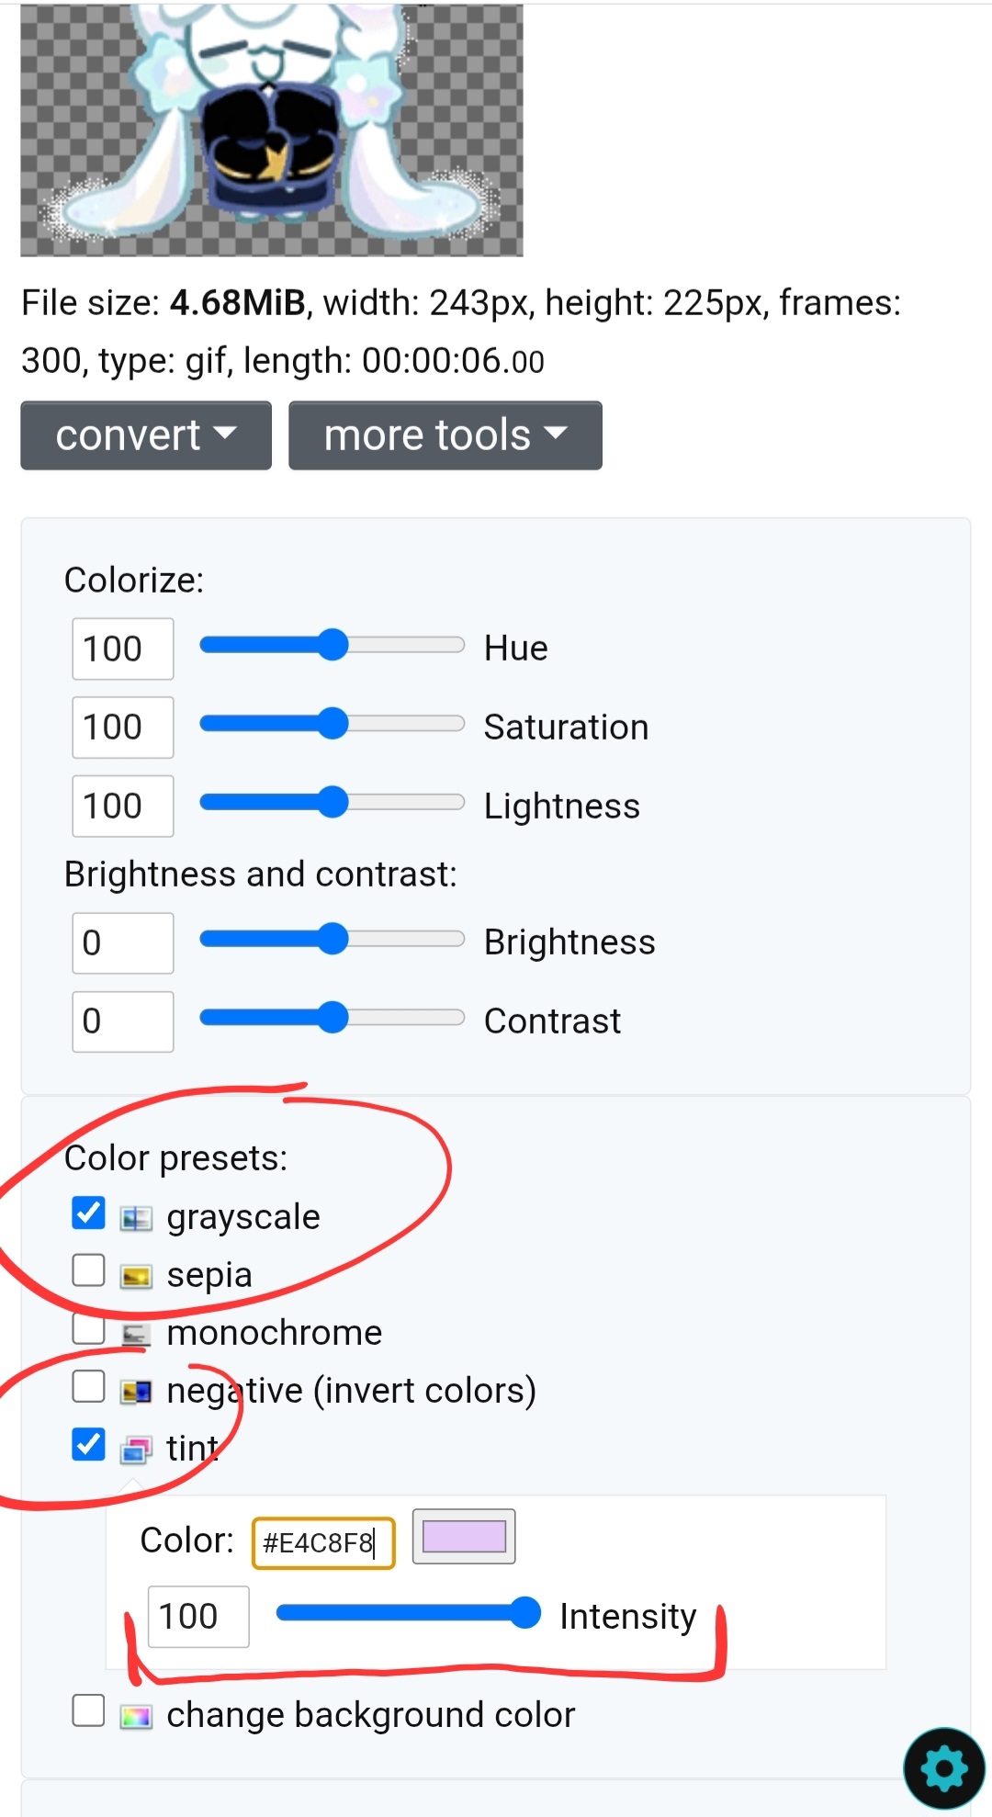Click the change background color icon

point(136,1716)
